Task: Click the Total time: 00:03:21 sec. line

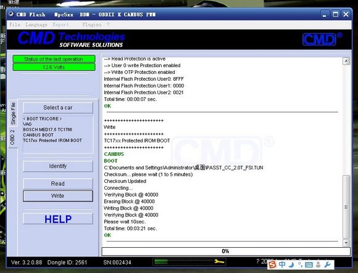Action: coord(130,229)
